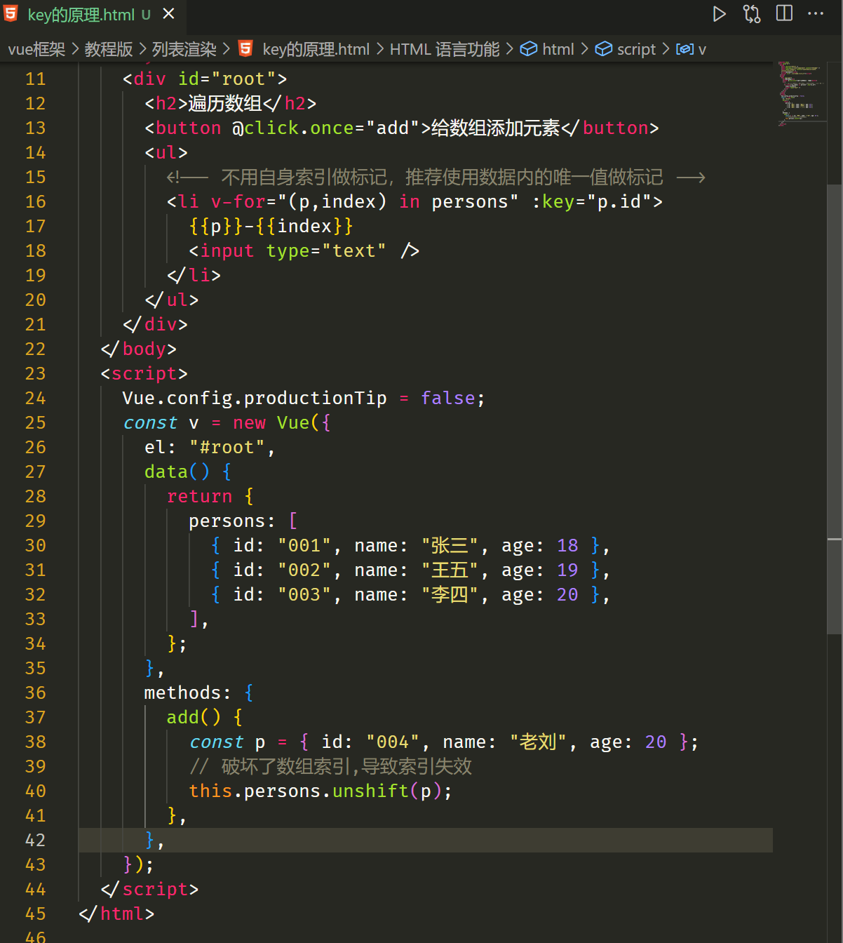Image resolution: width=843 pixels, height=943 pixels.
Task: Click the methods: property
Action: 187,693
